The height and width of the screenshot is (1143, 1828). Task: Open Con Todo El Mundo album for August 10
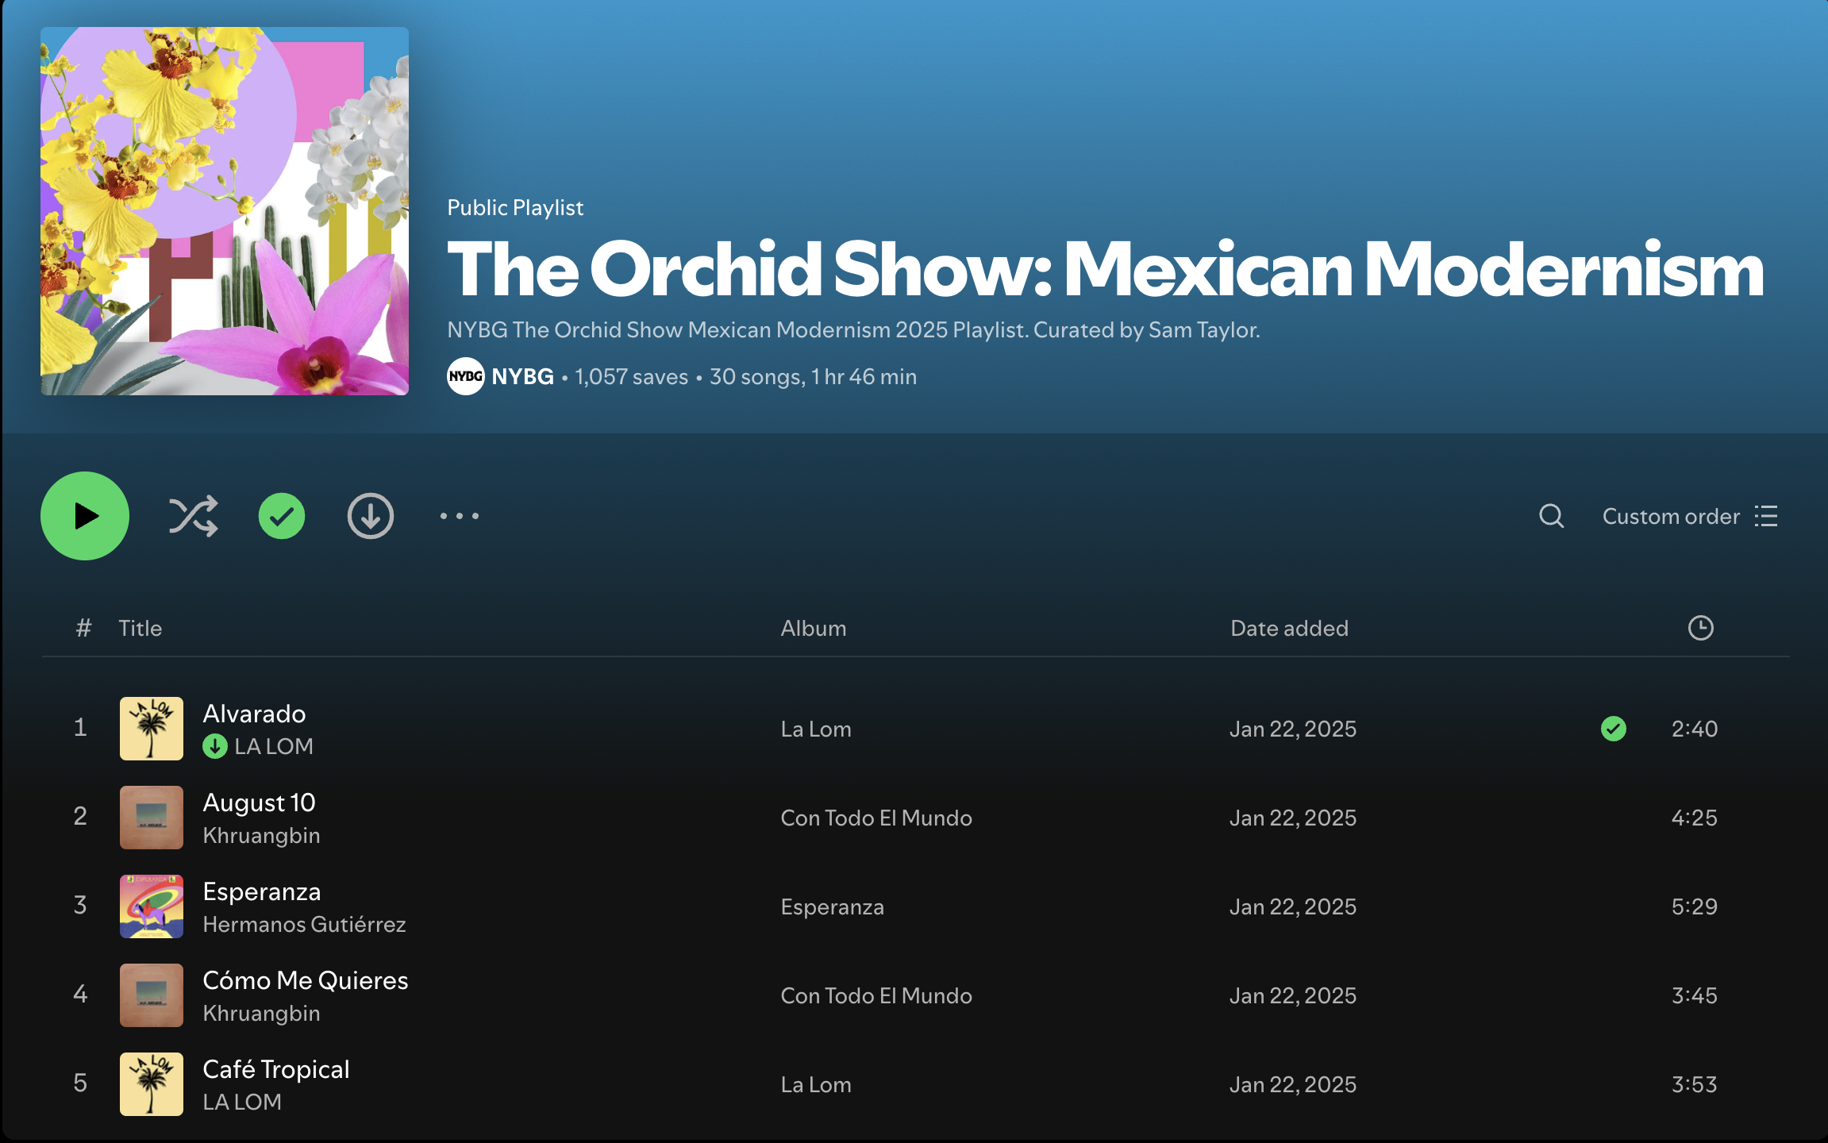876,818
